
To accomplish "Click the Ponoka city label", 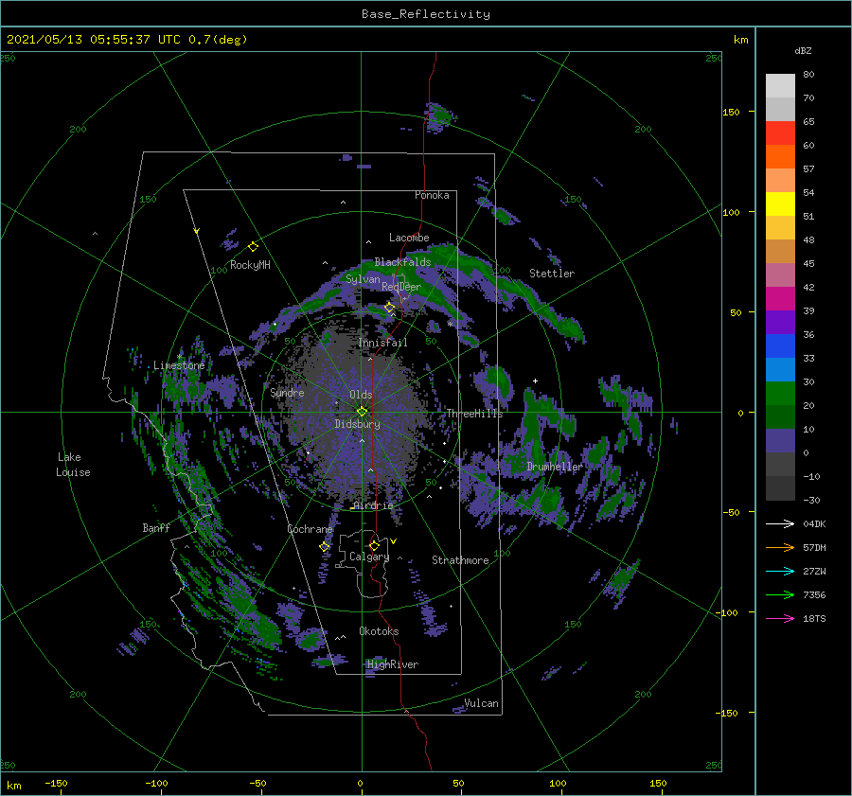I will (x=432, y=195).
